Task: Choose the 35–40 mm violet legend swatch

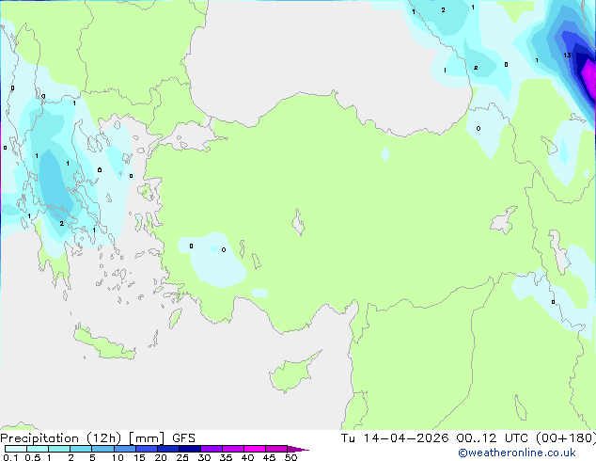Action: [x=232, y=449]
